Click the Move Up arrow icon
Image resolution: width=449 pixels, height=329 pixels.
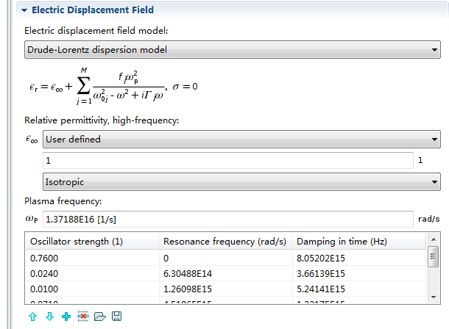tap(33, 316)
